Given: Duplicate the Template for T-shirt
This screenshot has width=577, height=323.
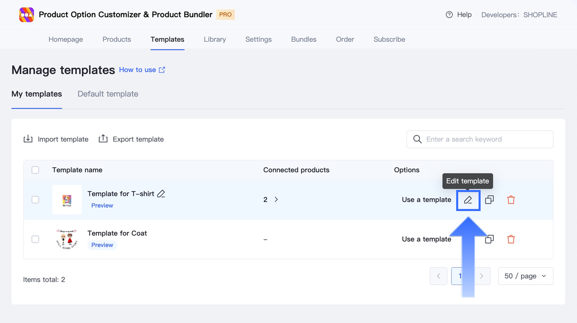Looking at the screenshot, I should 489,200.
